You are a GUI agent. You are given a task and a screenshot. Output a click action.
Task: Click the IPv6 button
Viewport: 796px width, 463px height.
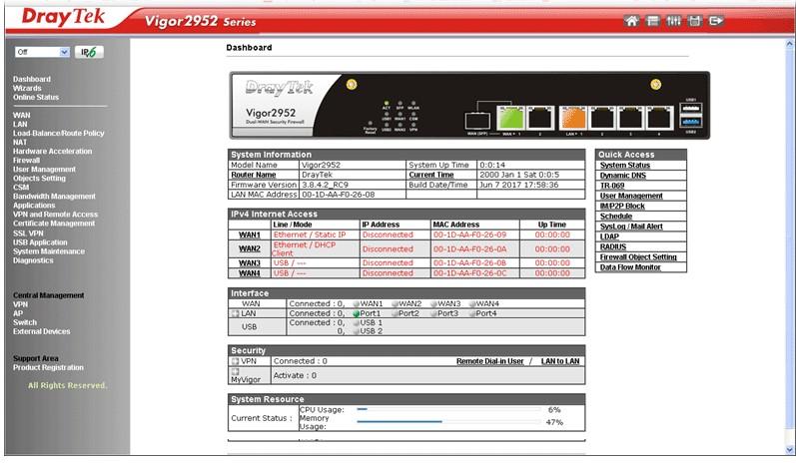click(89, 52)
